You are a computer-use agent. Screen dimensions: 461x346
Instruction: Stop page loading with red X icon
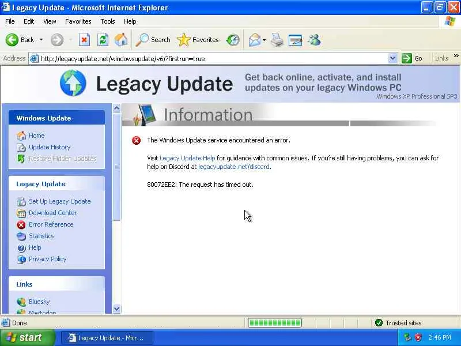coord(84,40)
